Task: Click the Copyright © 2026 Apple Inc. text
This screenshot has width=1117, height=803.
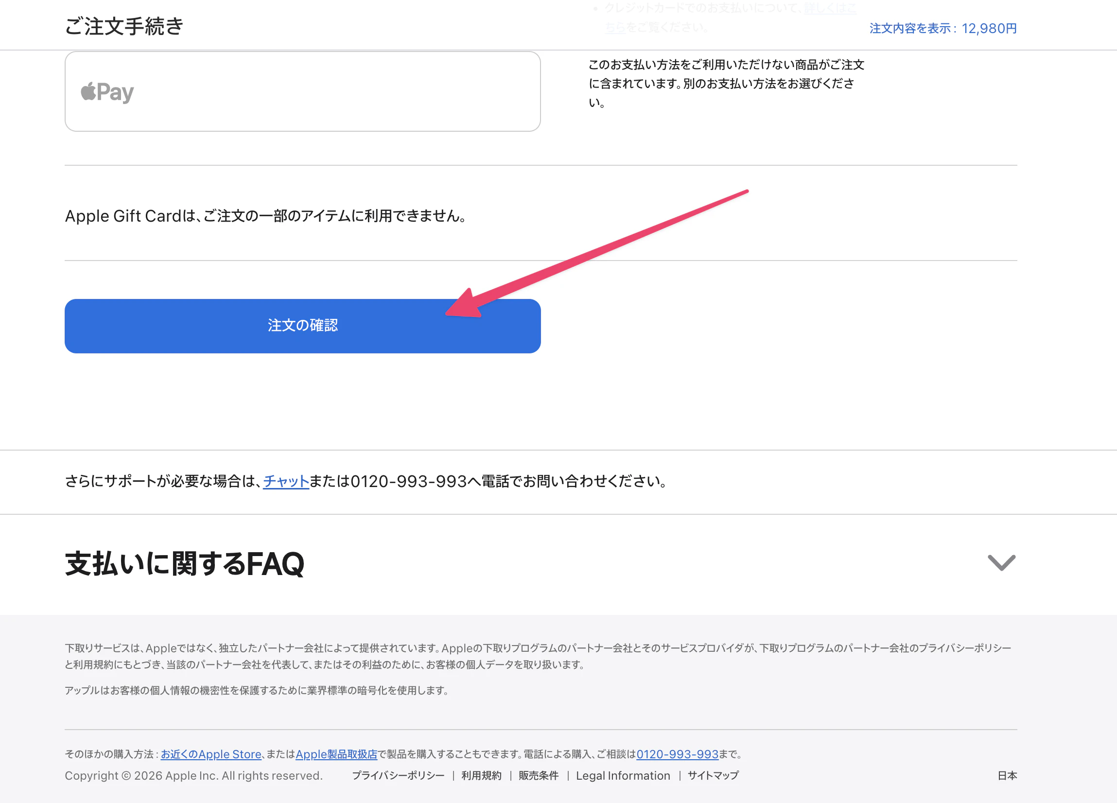Action: click(x=193, y=775)
